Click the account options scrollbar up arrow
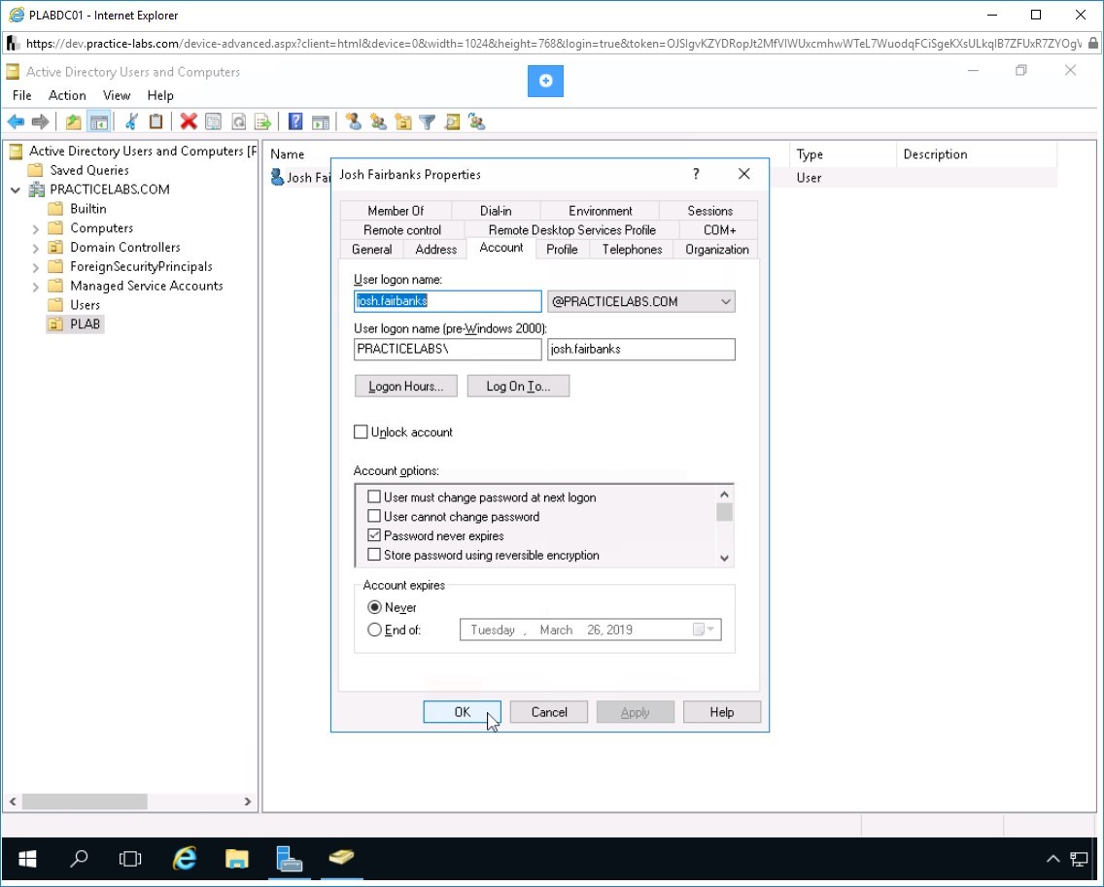 click(724, 495)
